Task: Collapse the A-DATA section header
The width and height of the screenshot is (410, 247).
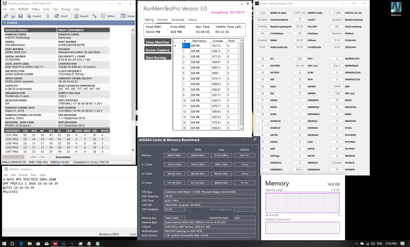Action: [4, 23]
